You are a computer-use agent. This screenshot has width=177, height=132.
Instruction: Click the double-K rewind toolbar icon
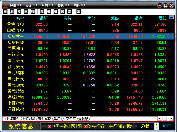[x=26, y=12]
